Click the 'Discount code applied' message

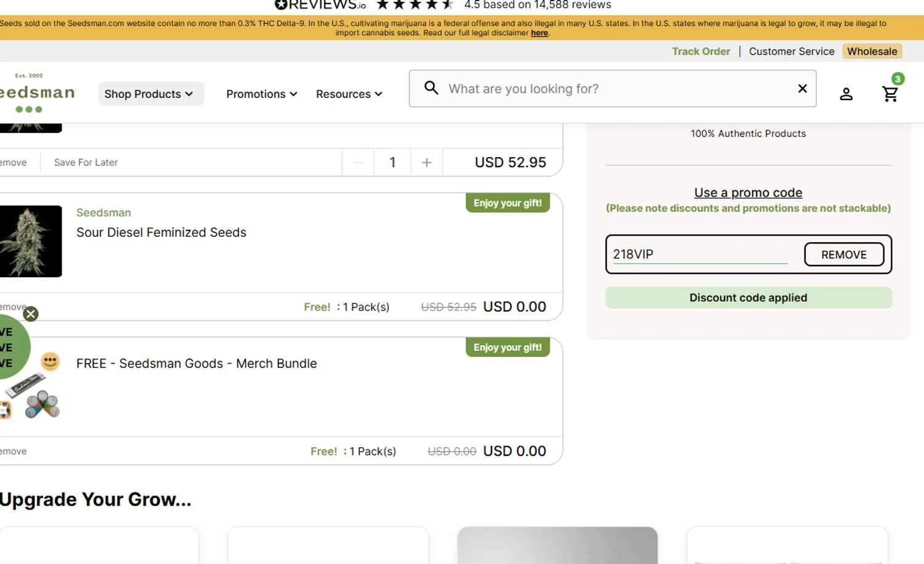coord(748,298)
